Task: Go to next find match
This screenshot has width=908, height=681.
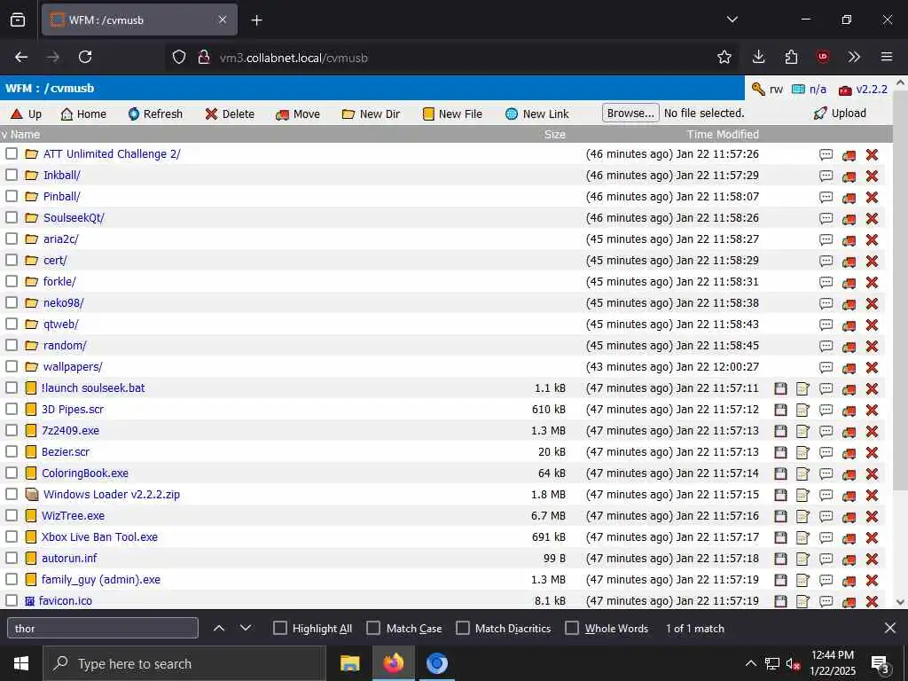Action: click(x=246, y=628)
